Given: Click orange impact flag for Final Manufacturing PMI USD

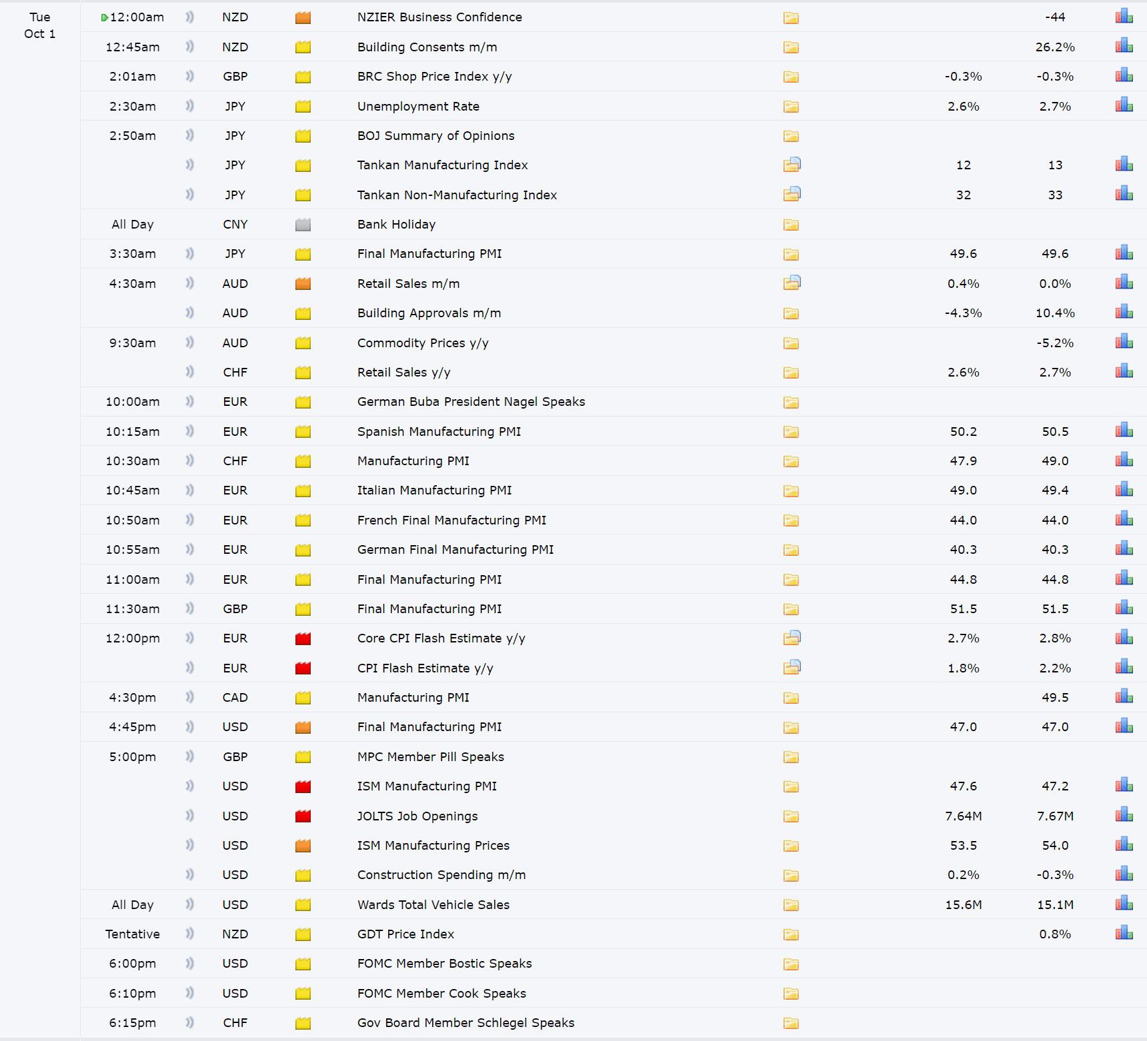Looking at the screenshot, I should point(303,727).
